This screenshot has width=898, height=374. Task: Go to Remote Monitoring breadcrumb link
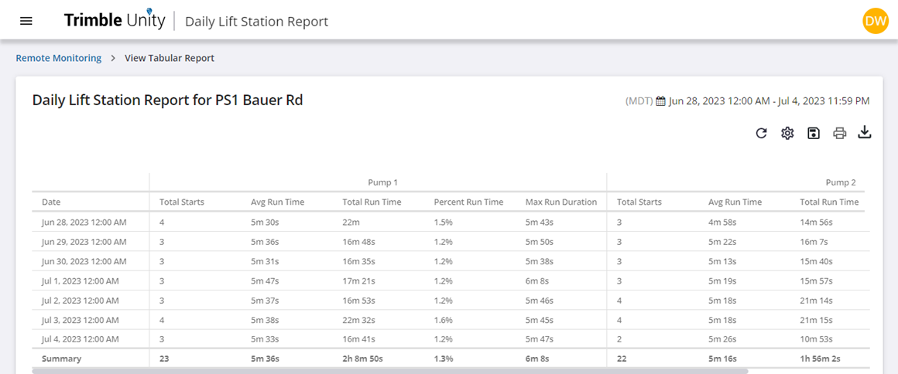pos(58,58)
